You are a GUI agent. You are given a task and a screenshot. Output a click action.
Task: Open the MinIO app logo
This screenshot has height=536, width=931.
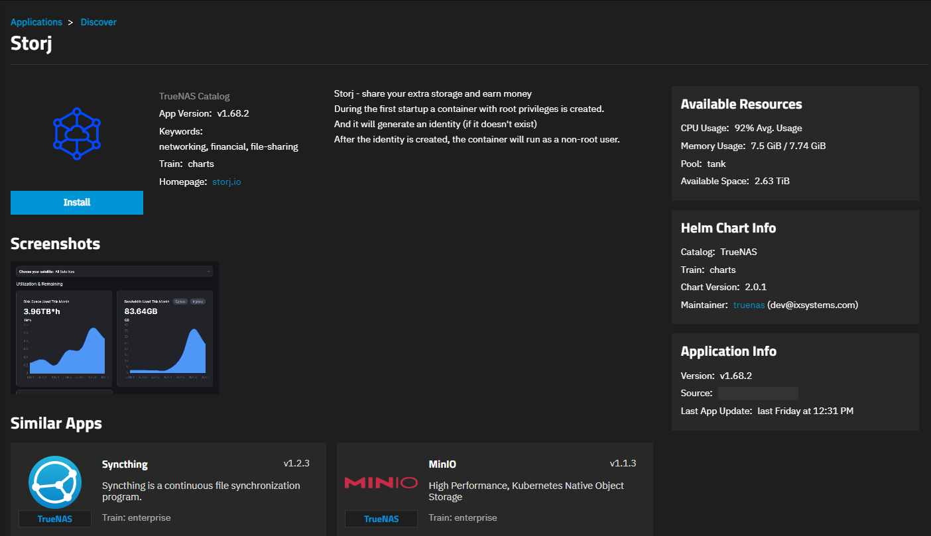(381, 482)
